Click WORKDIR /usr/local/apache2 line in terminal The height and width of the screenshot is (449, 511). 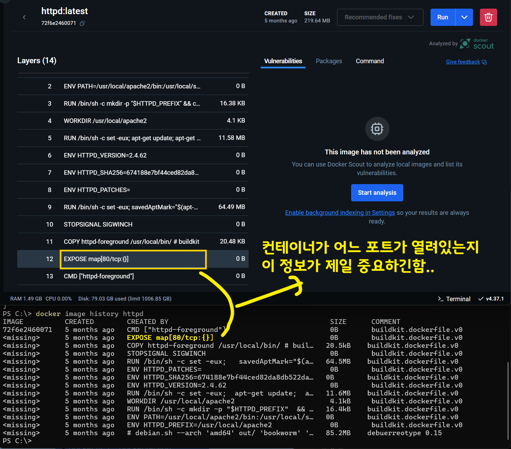click(x=181, y=401)
